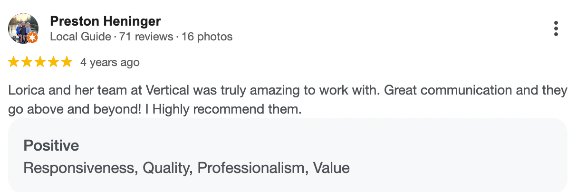The height and width of the screenshot is (192, 577).
Task: Click the "4 years ago" timestamp
Action: [110, 62]
